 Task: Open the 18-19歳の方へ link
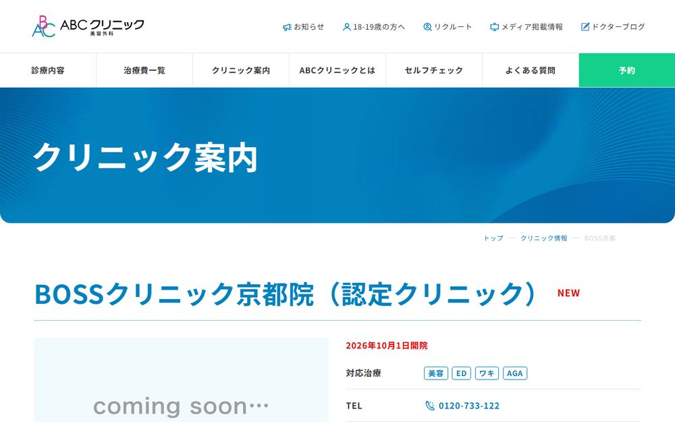(x=374, y=27)
